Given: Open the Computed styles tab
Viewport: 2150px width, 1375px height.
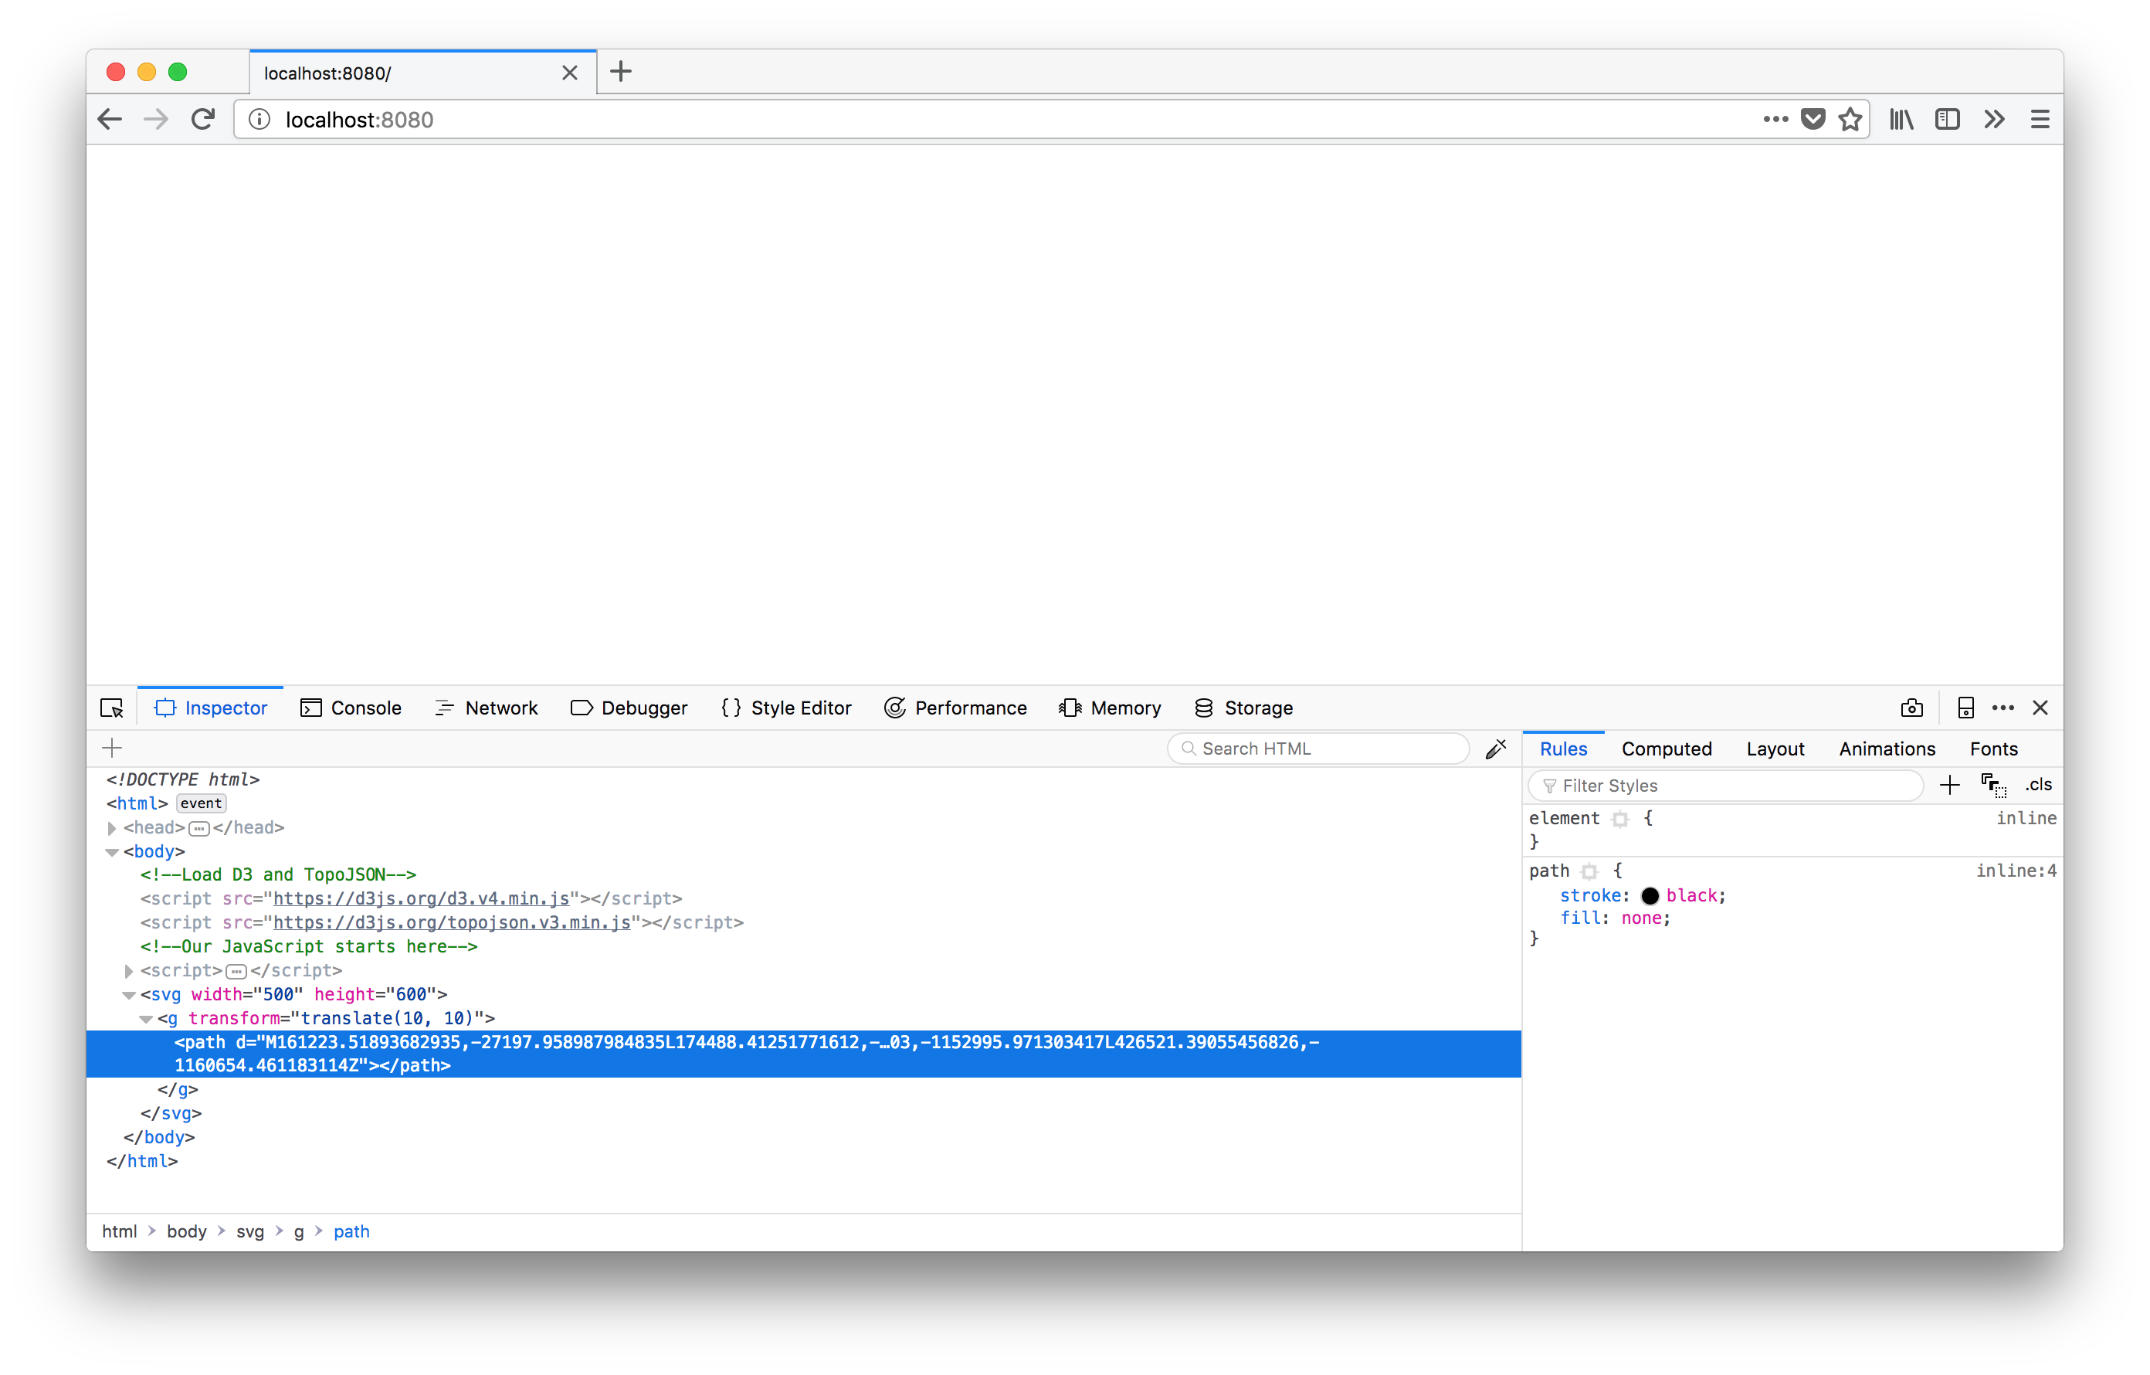Looking at the screenshot, I should [1666, 749].
